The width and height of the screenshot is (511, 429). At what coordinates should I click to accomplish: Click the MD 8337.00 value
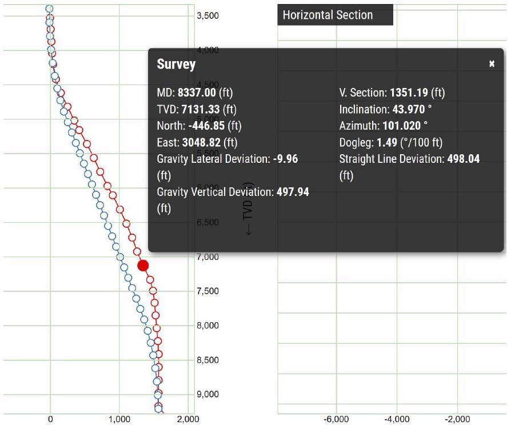point(197,93)
